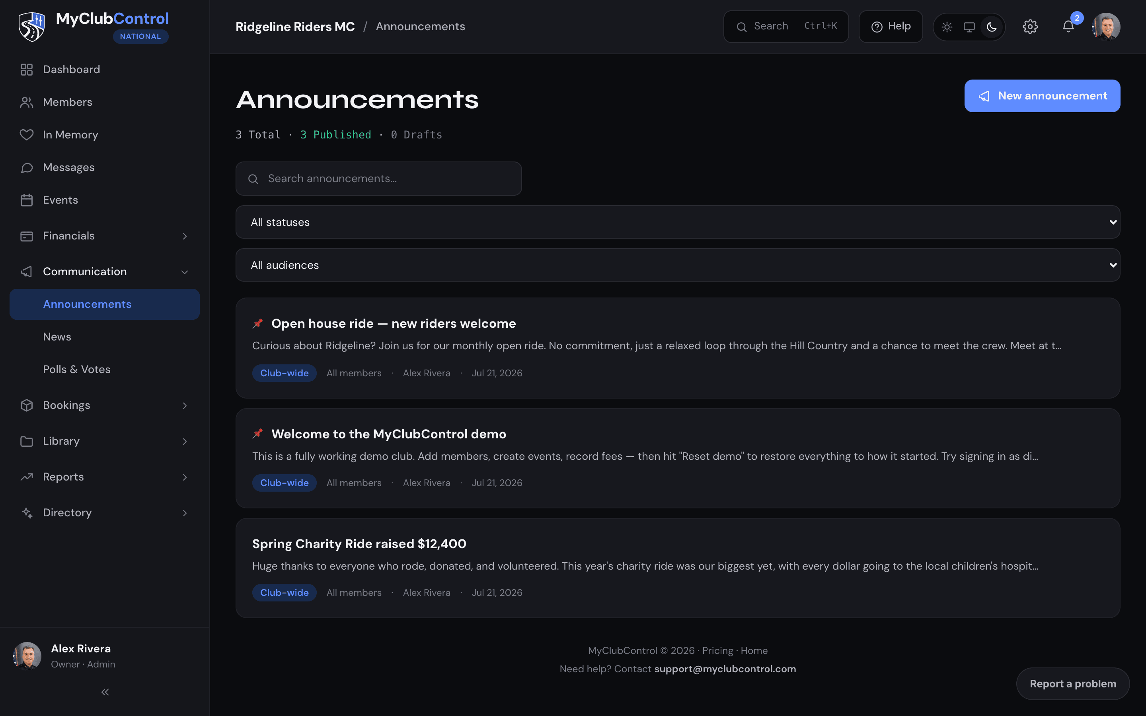Open News under Communication

57,337
